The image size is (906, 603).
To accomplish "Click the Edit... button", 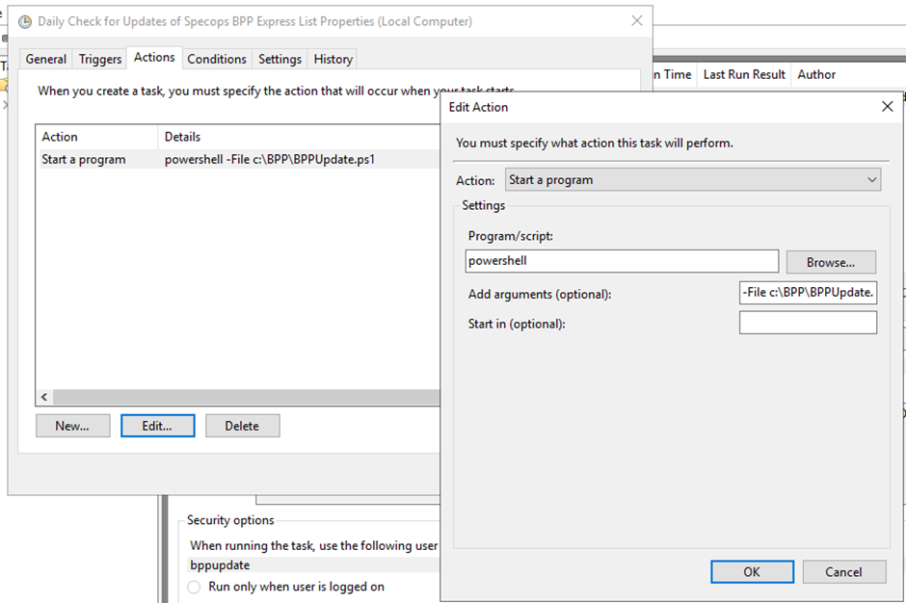I will [x=158, y=426].
